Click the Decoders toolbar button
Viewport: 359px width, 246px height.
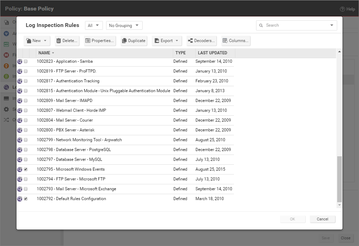(201, 41)
